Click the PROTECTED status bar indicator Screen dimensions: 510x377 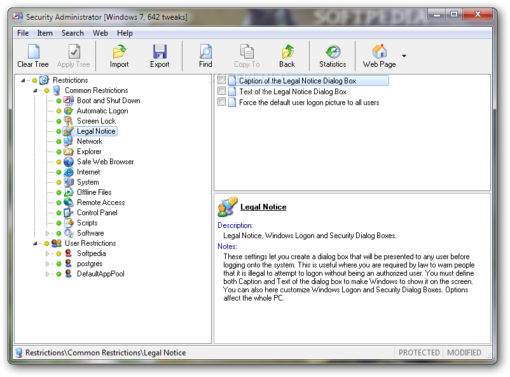(419, 353)
